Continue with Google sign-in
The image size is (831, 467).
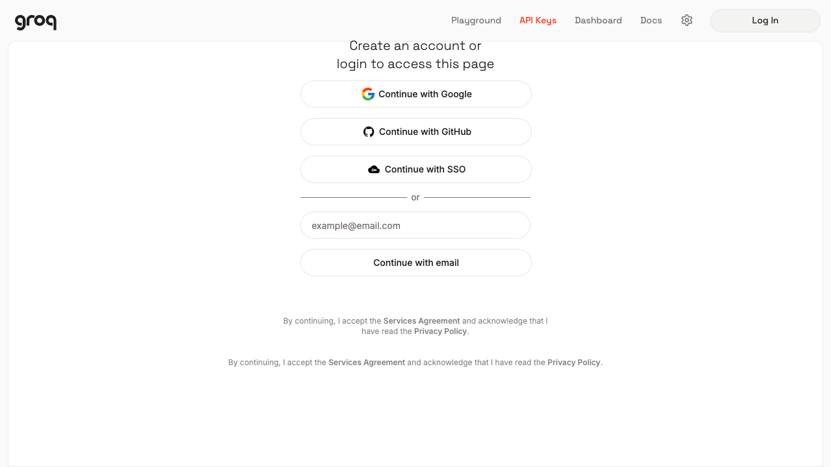click(x=416, y=94)
